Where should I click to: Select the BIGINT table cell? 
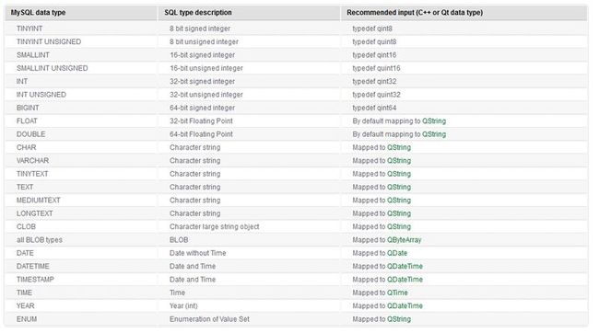tap(81, 108)
